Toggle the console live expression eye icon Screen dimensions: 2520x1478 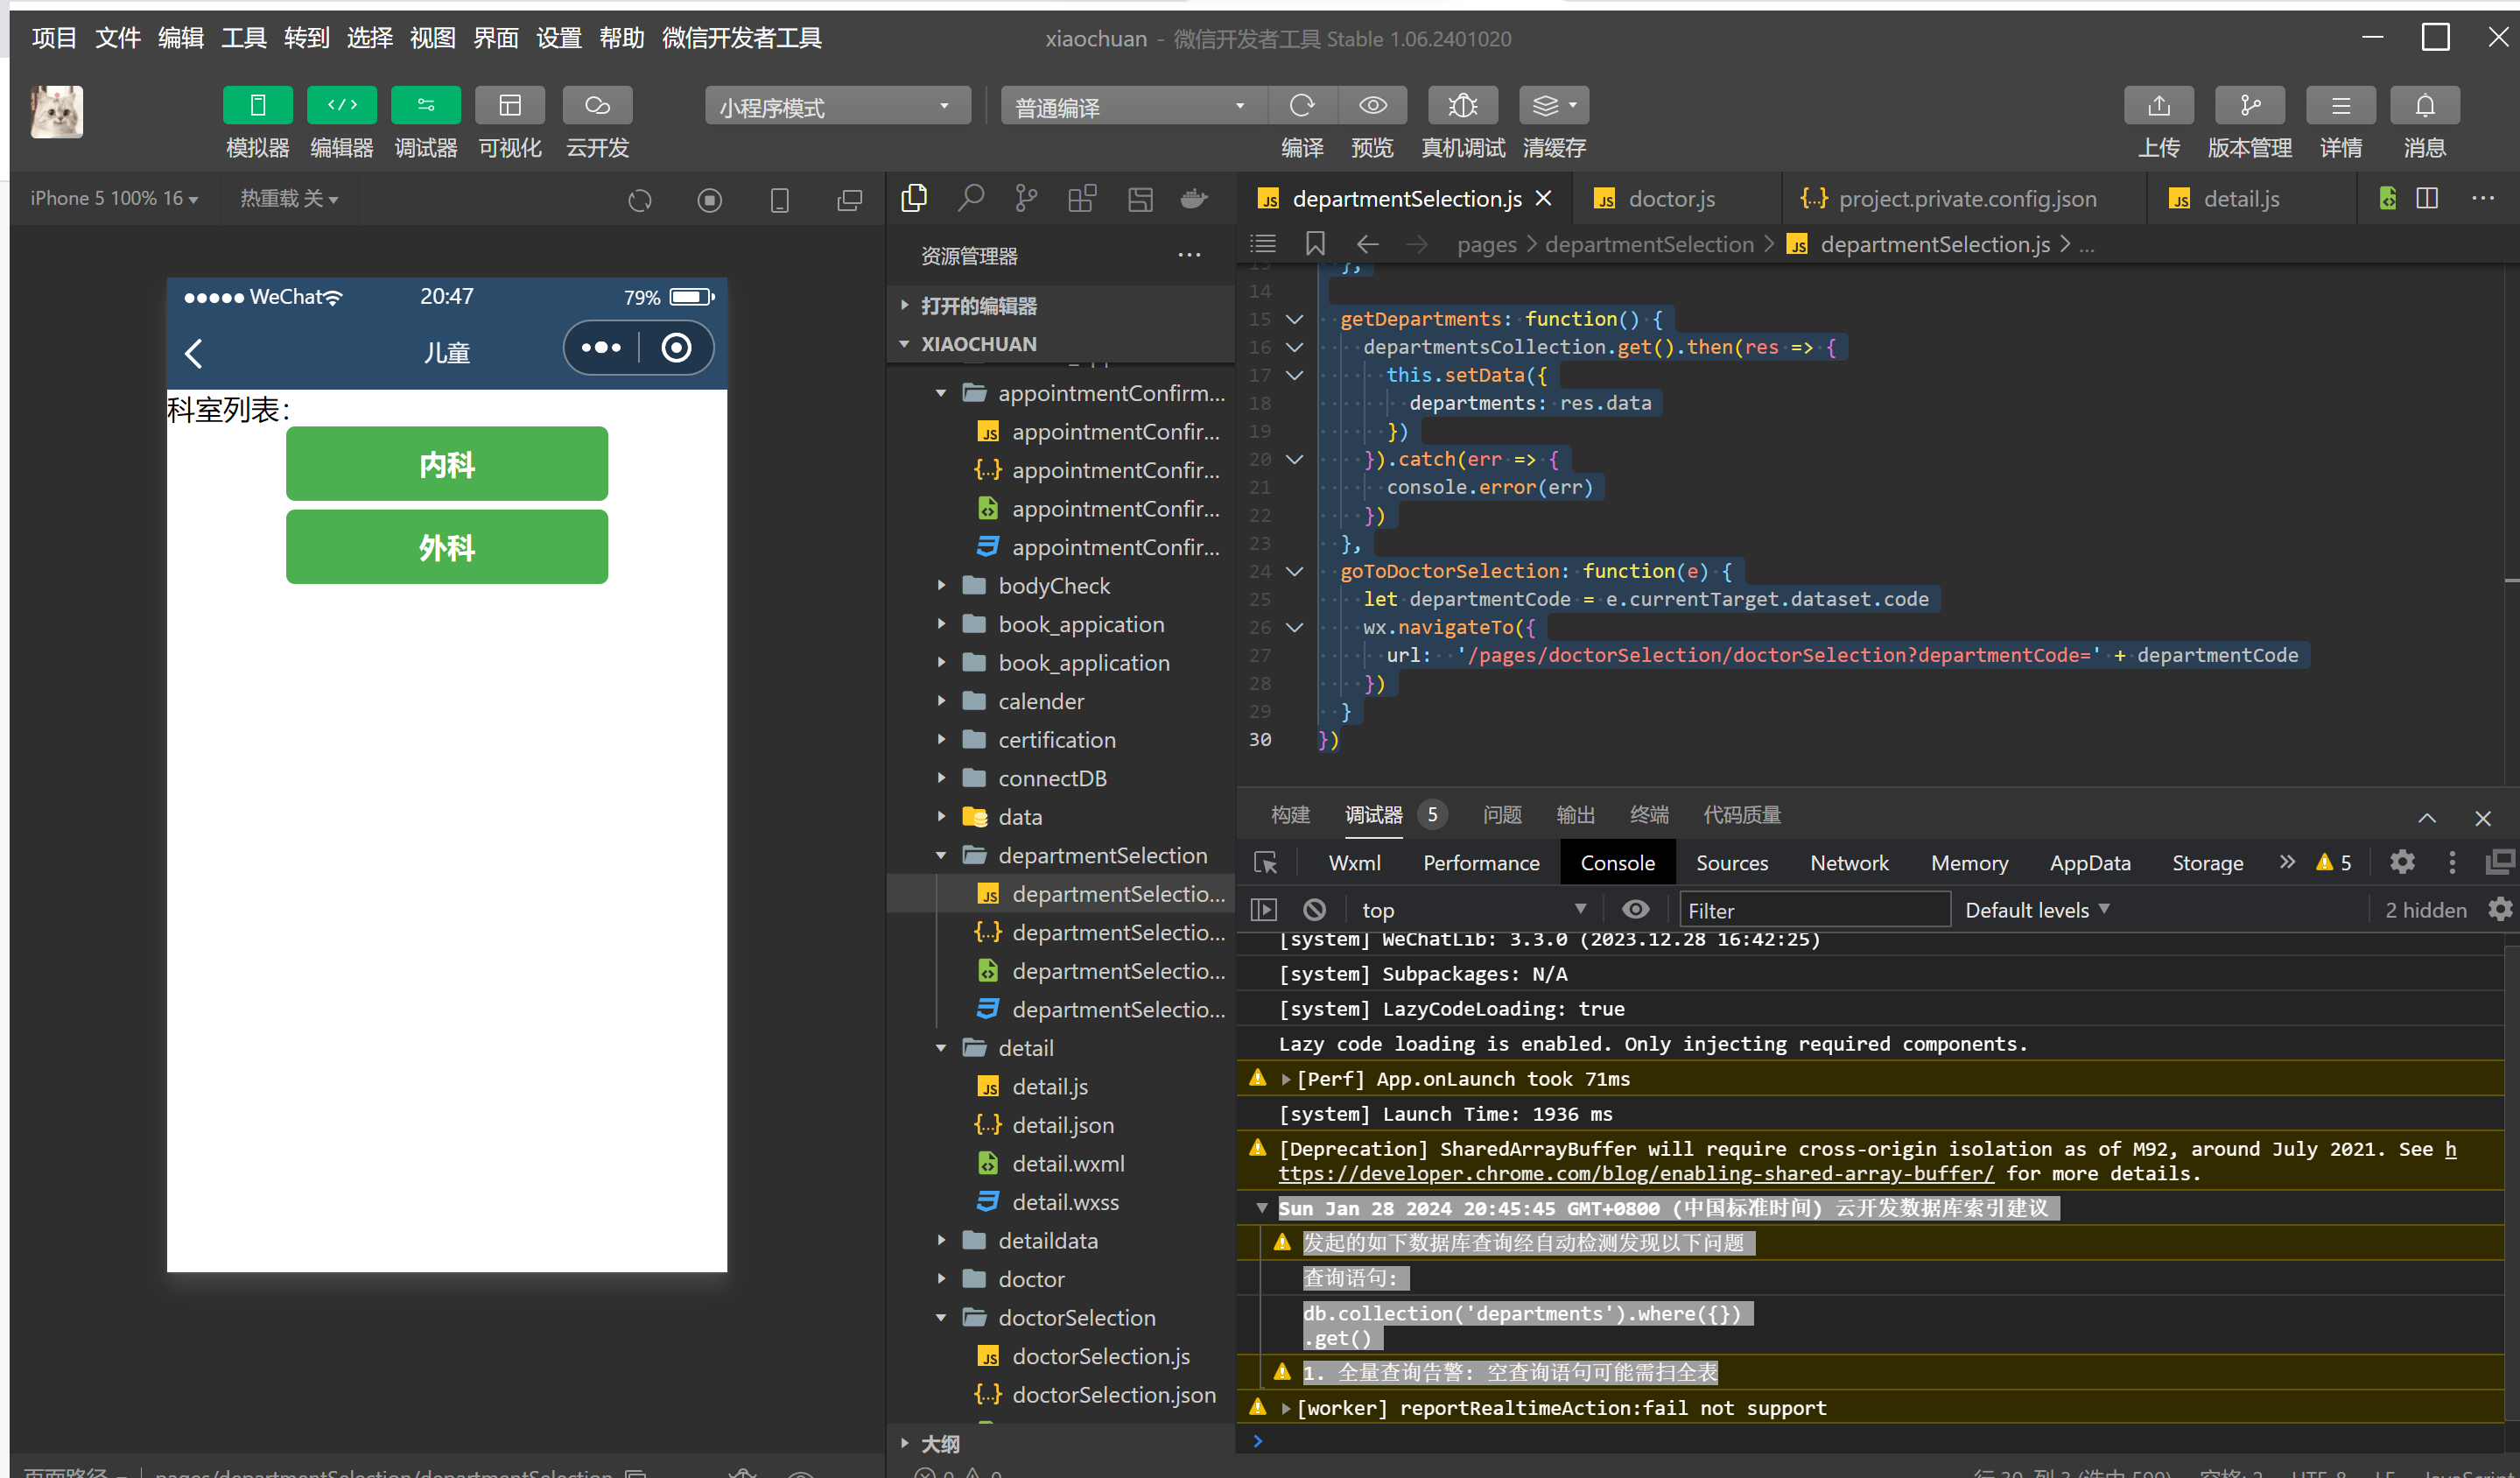(x=1635, y=909)
